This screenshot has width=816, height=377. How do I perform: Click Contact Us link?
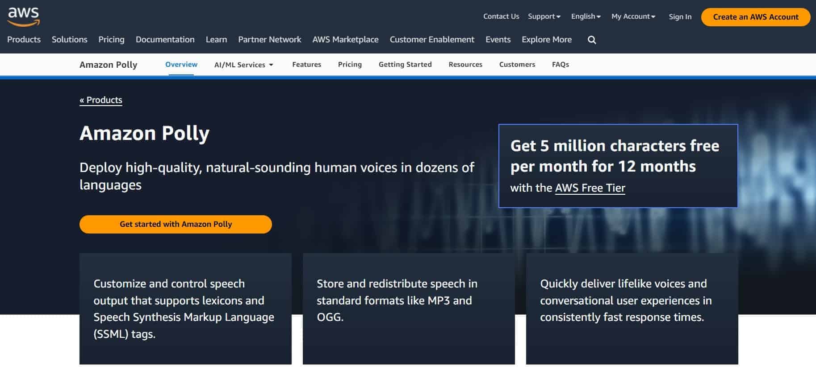501,16
